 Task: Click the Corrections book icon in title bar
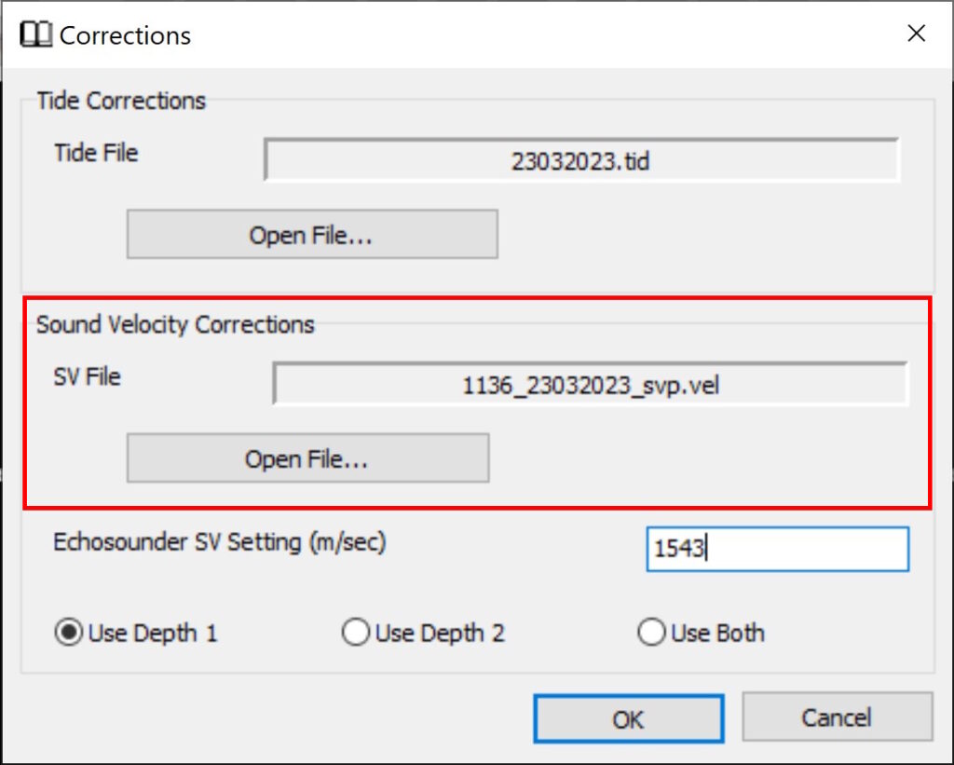click(36, 35)
